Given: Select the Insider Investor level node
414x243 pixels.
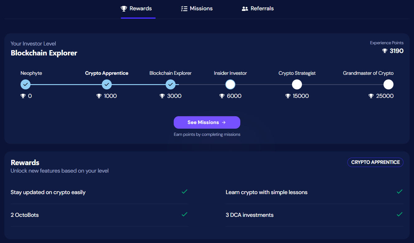Looking at the screenshot, I should (230, 84).
